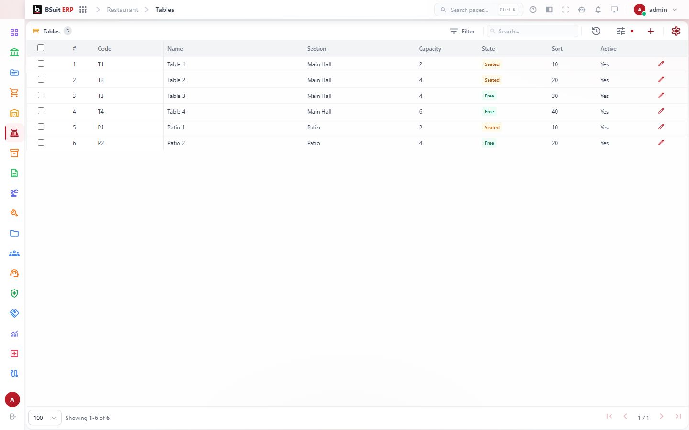Check the box for Table 2 row
Screen dimensions: 689x430
41,79
